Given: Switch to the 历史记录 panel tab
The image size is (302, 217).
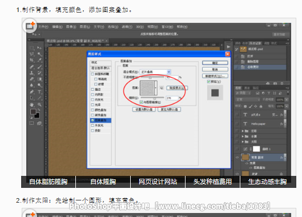Looking at the screenshot, I should tap(255, 43).
